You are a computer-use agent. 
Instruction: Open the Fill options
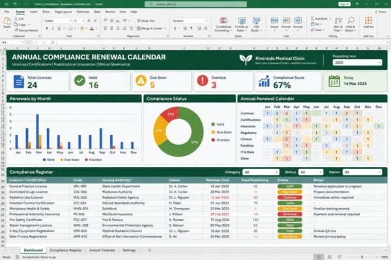click(x=316, y=24)
